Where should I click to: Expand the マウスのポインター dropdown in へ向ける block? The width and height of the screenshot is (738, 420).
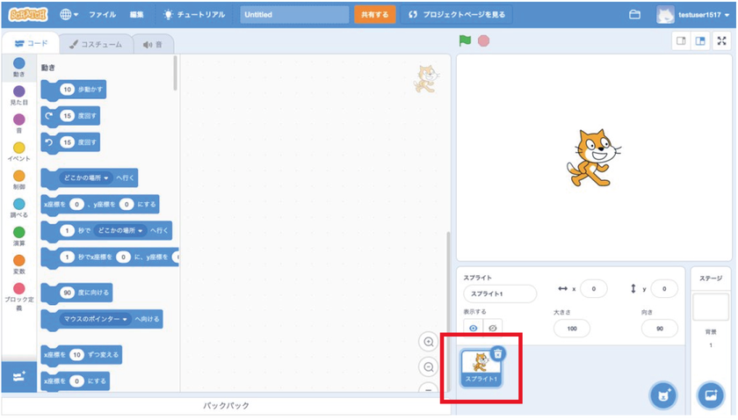95,319
